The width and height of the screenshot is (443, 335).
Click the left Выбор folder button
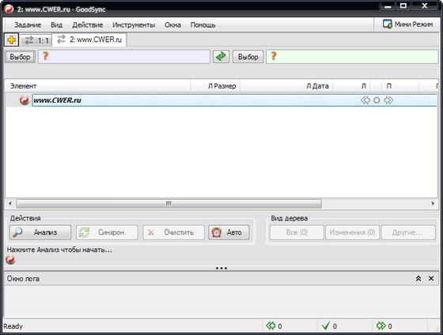click(20, 57)
